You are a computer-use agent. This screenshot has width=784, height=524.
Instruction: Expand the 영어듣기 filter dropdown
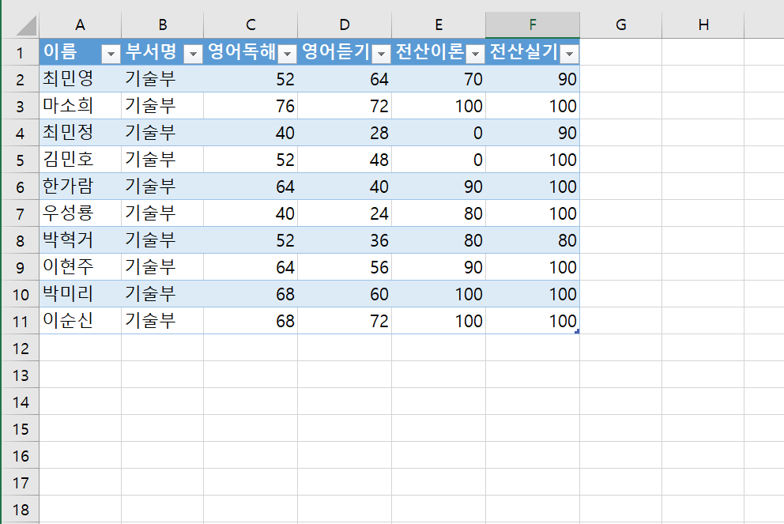[382, 54]
